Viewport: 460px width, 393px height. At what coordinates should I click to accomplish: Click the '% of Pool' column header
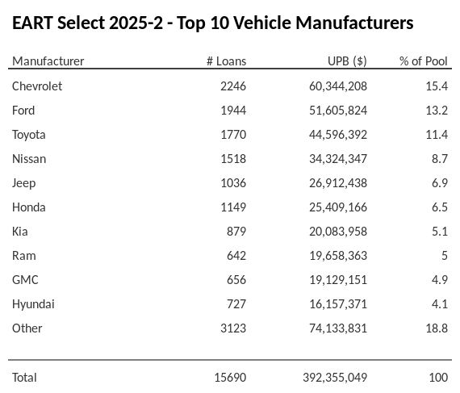[424, 61]
